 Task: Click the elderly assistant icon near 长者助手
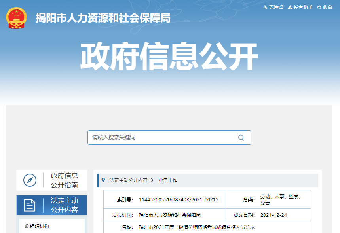(290, 8)
